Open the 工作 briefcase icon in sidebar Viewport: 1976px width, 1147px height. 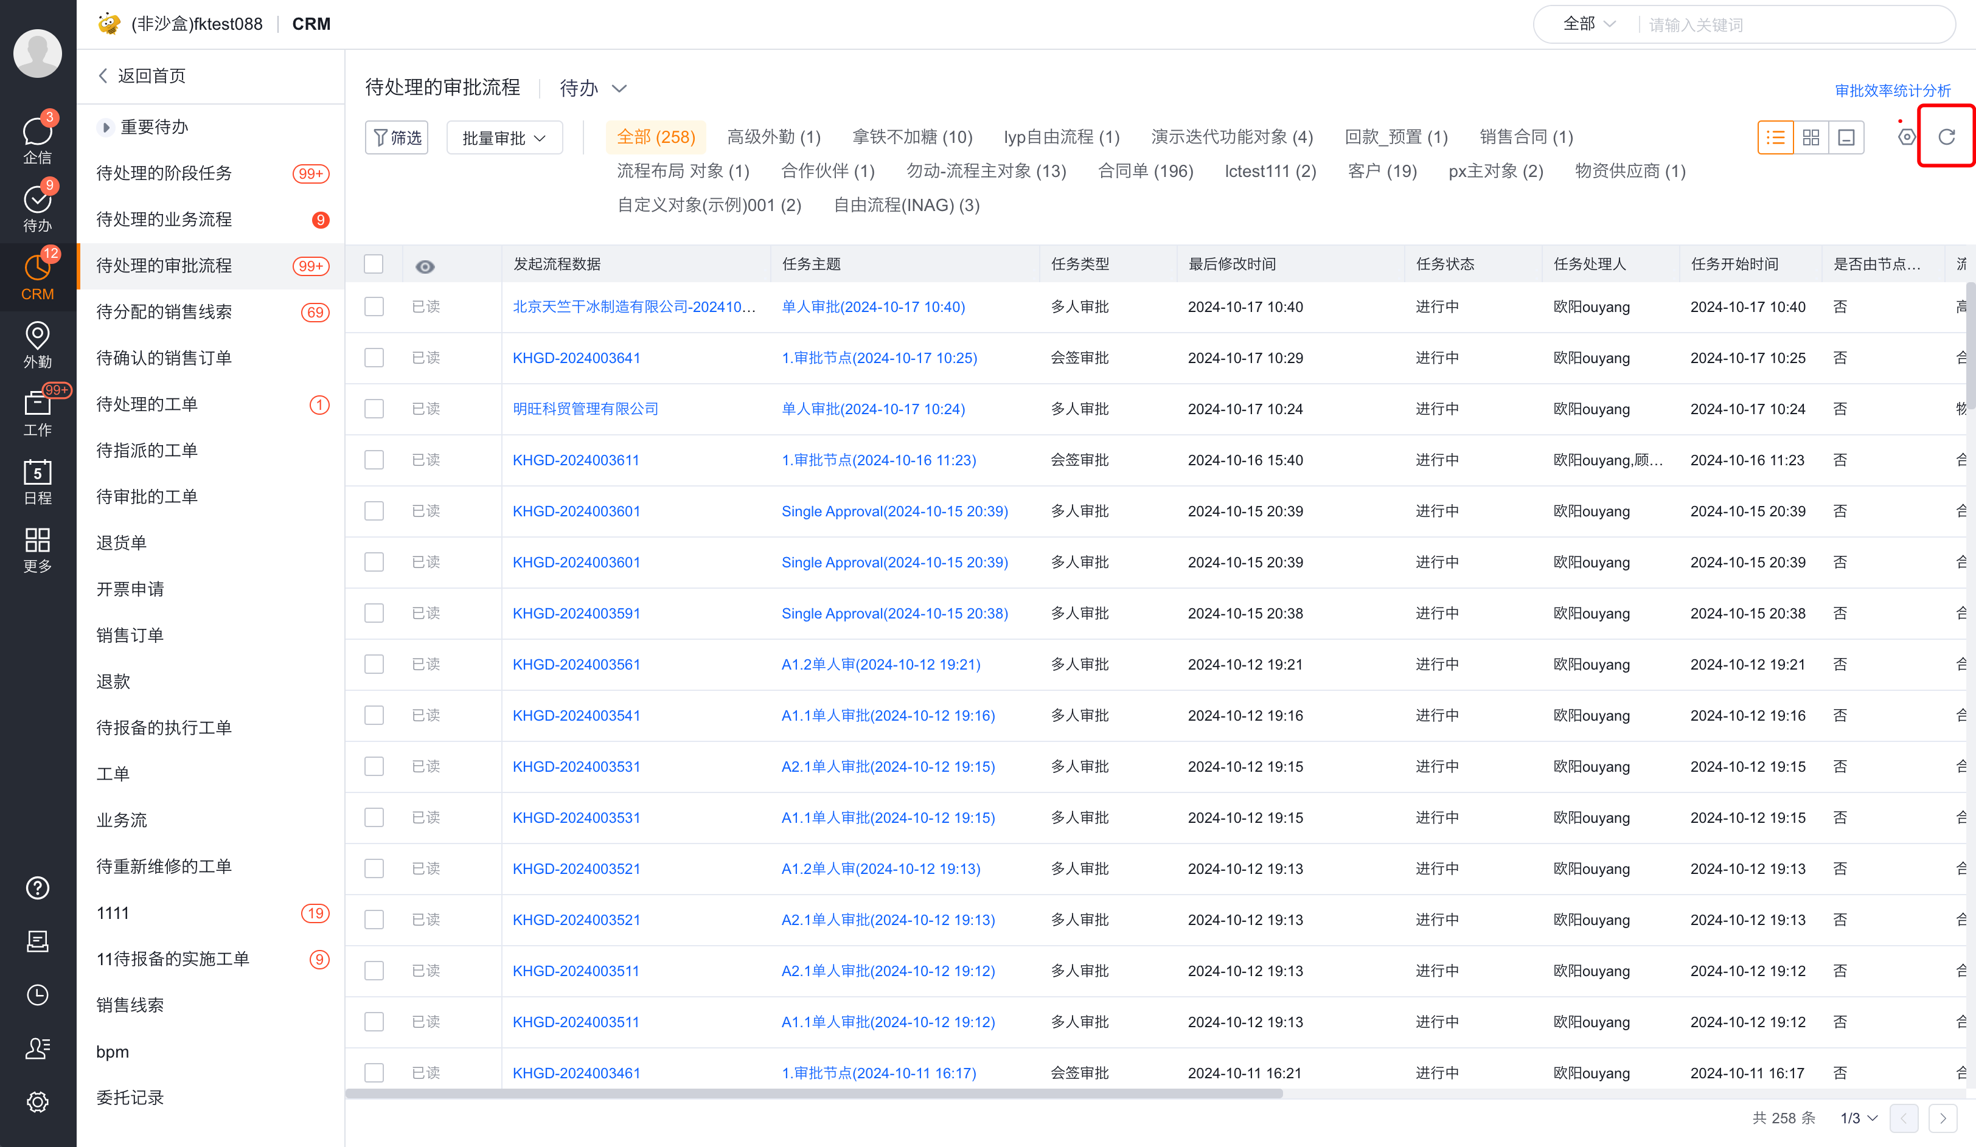click(x=38, y=412)
